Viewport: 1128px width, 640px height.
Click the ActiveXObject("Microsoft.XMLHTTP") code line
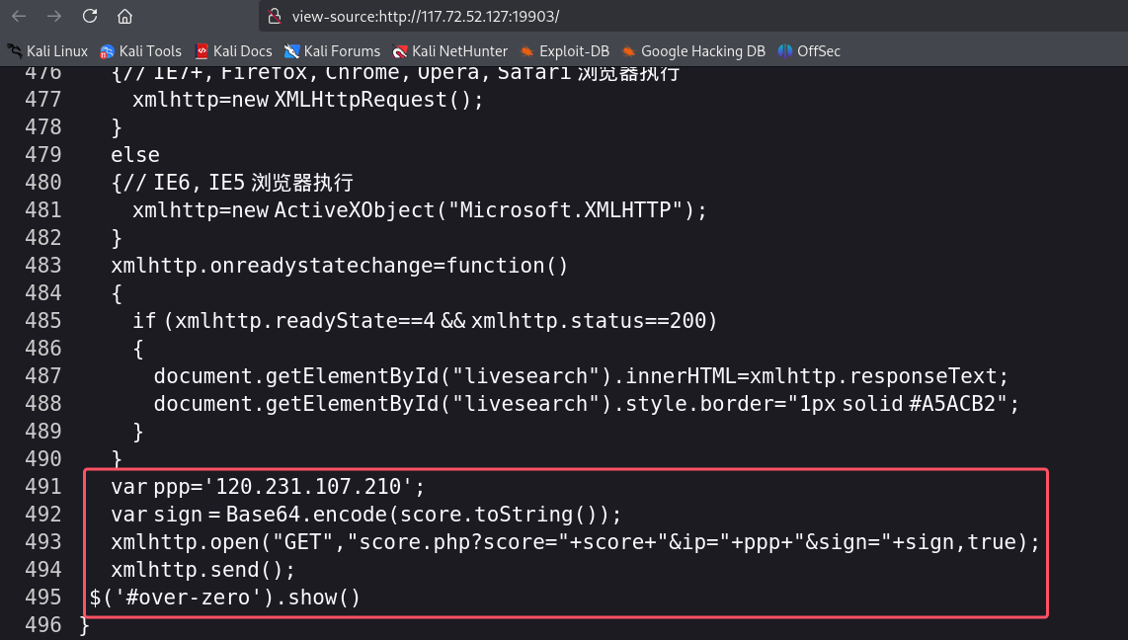click(x=420, y=210)
